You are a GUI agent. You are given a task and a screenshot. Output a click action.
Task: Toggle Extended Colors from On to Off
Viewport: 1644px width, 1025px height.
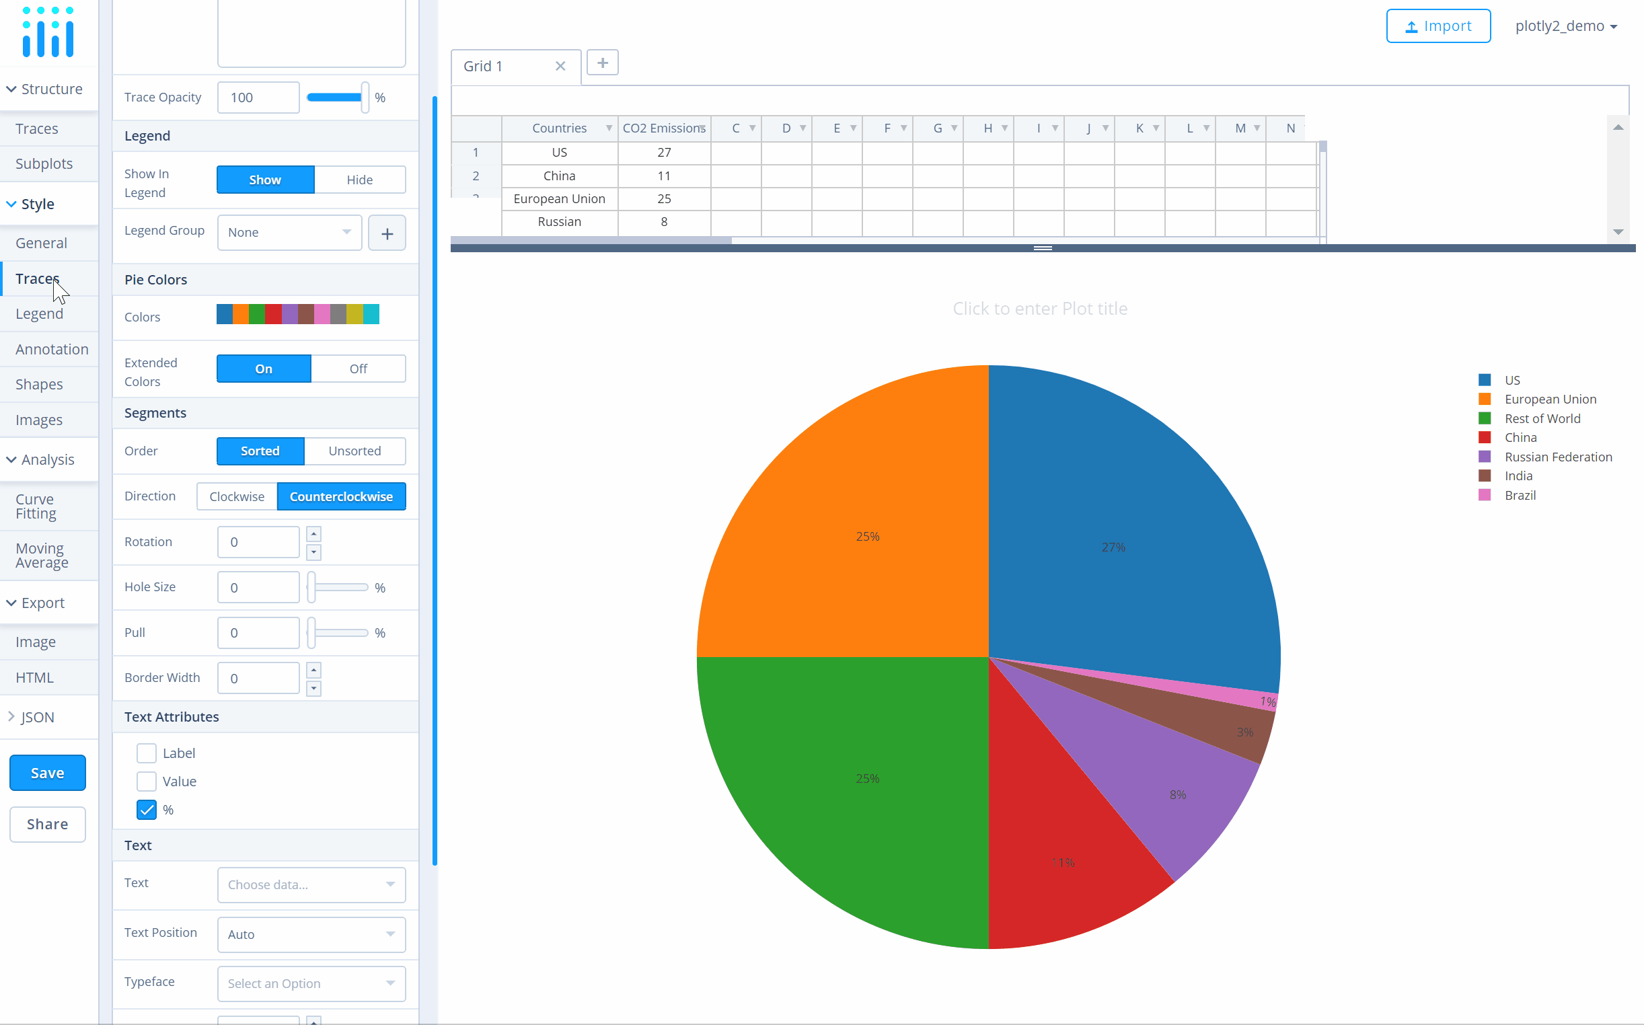358,369
